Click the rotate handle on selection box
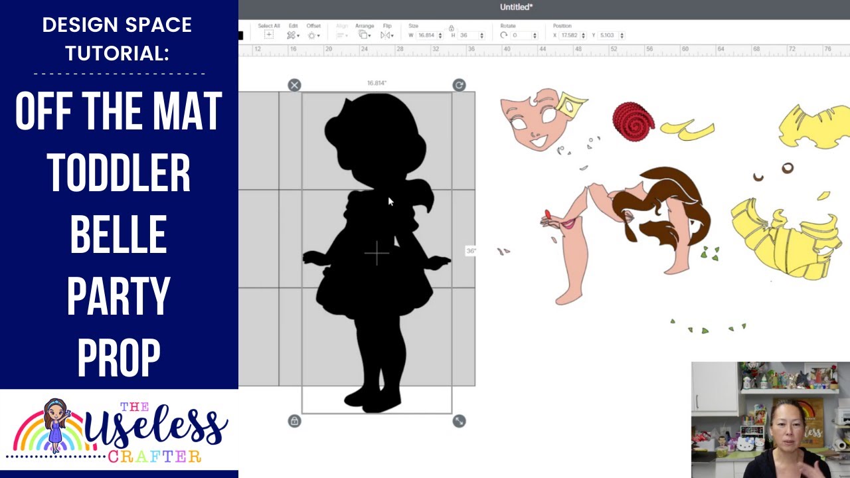This screenshot has height=478, width=850. click(x=459, y=85)
